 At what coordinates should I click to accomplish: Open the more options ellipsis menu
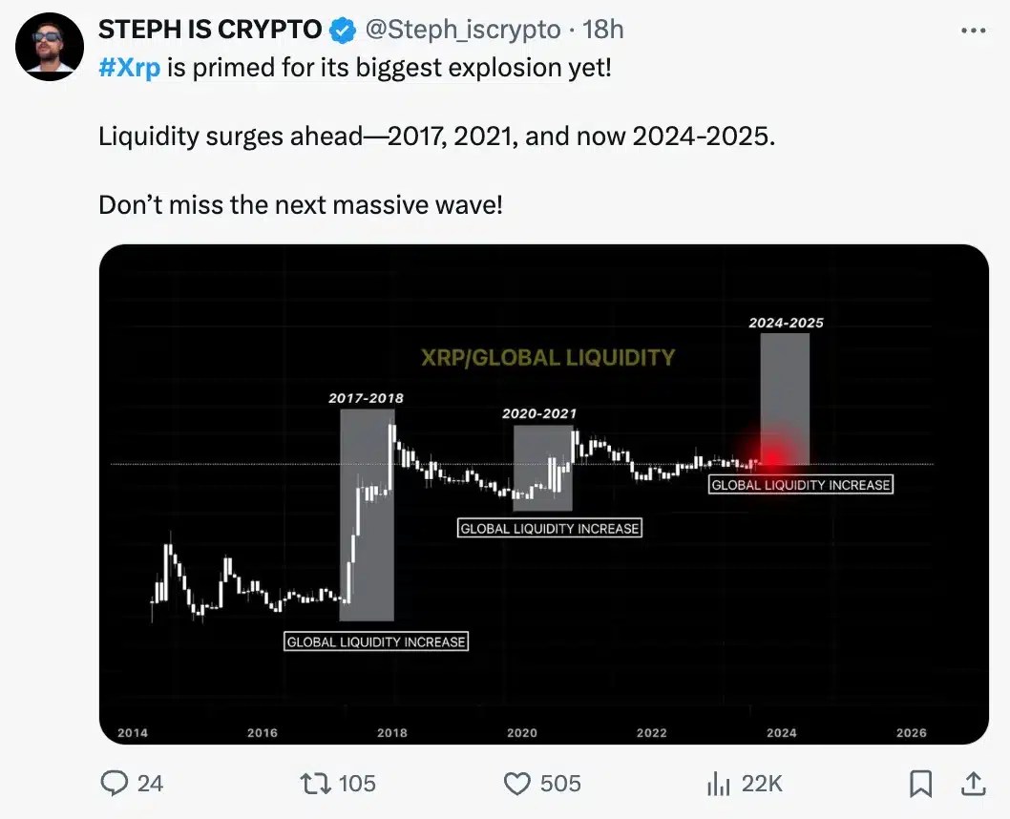(x=973, y=30)
